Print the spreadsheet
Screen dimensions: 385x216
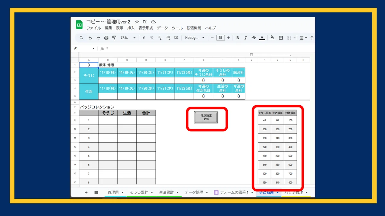pos(106,38)
